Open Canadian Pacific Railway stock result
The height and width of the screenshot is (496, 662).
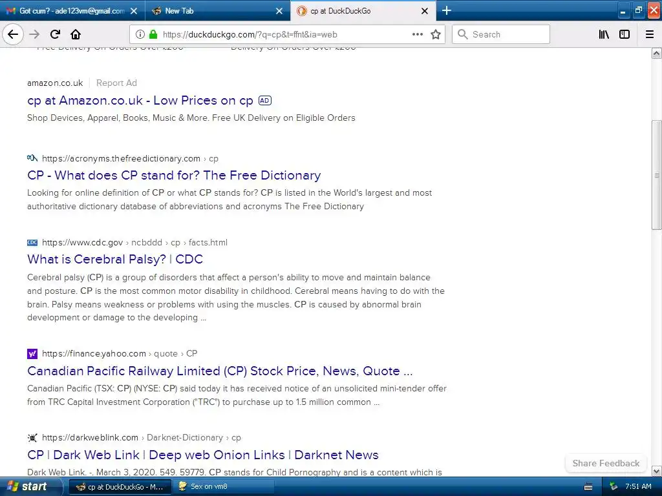click(x=220, y=371)
